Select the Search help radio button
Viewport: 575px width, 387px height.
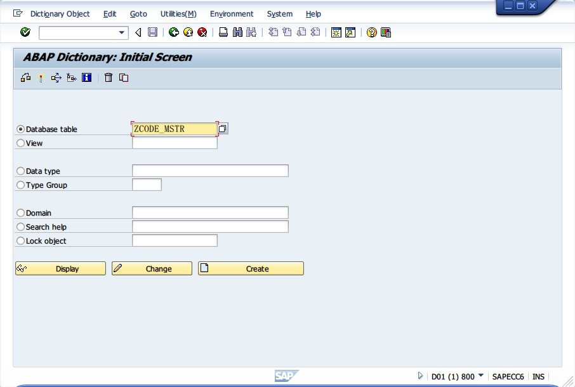coord(20,226)
